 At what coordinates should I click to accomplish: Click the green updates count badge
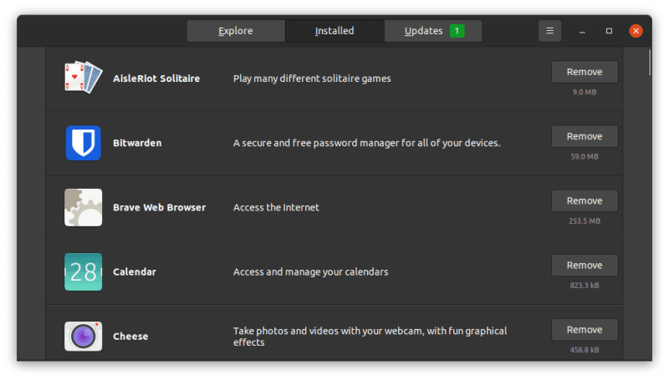coord(457,31)
